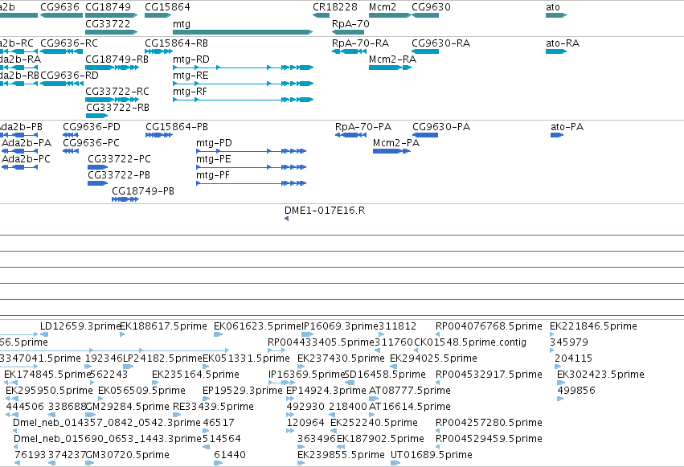Select the CG33722-RB transcript bar

coord(96,116)
